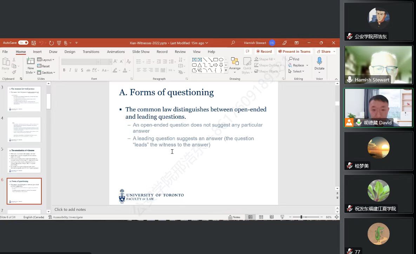This screenshot has width=416, height=254.
Task: Adjust the zoom slider in status bar
Action: pyautogui.click(x=301, y=217)
